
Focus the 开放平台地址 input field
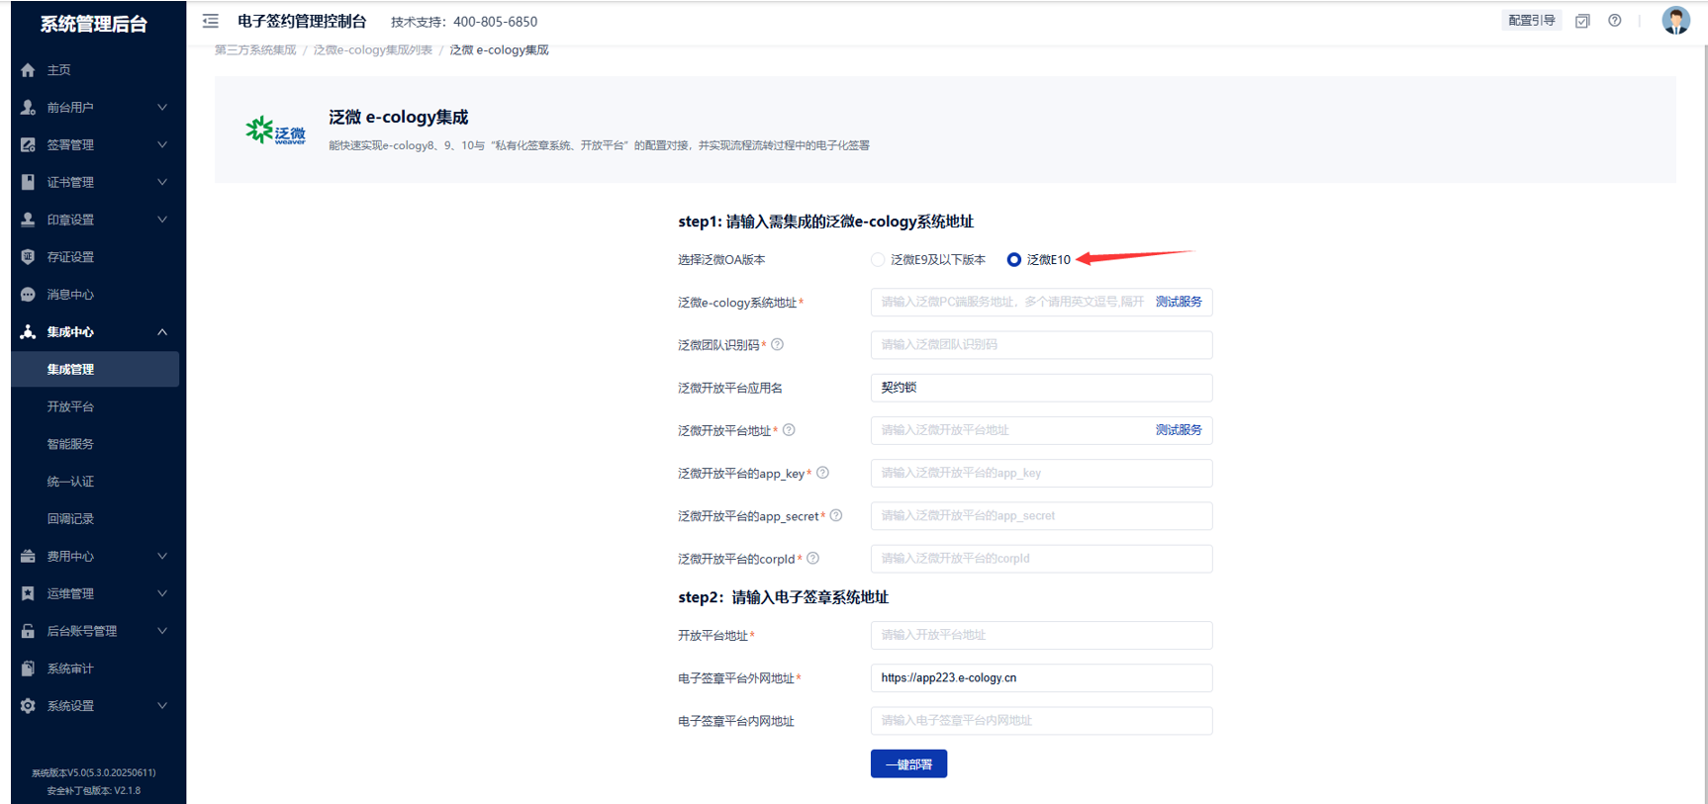1041,635
